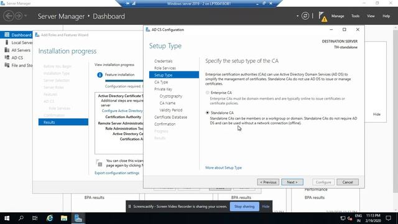Open the Action Center notification icon

388,218
